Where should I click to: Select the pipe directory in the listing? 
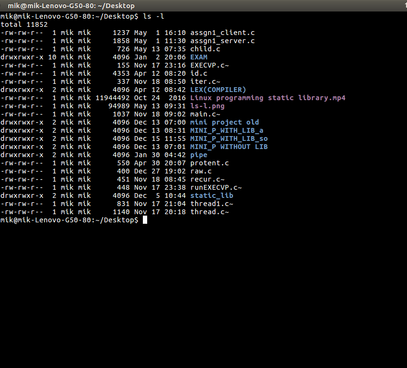[x=198, y=155]
